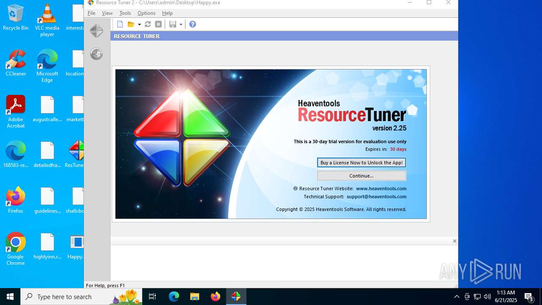Select the VLC media player desktop icon
This screenshot has width=542, height=305.
click(x=47, y=20)
